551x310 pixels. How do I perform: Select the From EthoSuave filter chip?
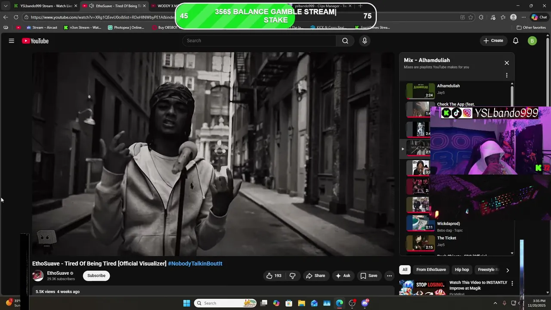(x=431, y=270)
